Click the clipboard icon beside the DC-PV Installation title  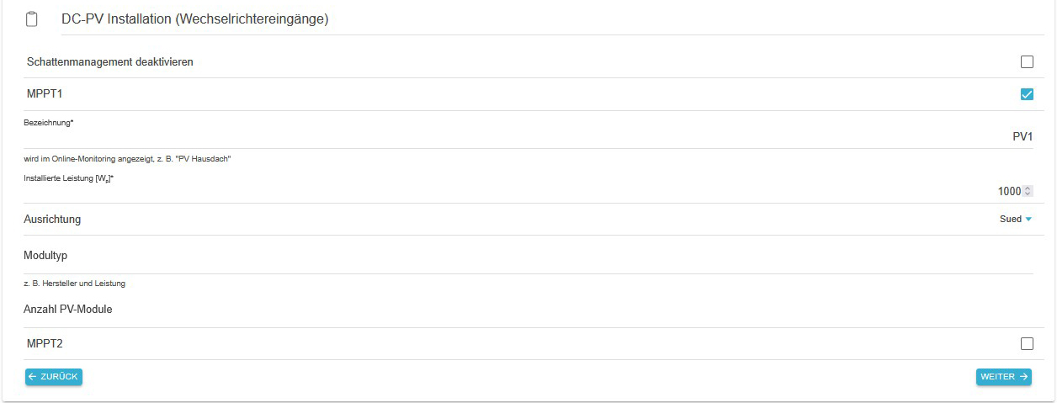tap(32, 19)
